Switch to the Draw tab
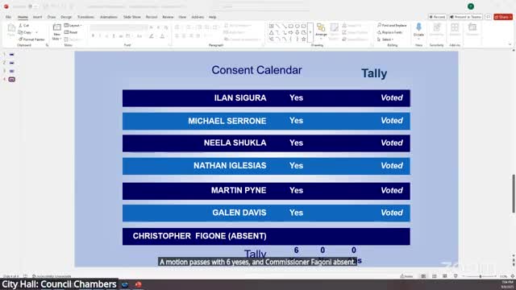The image size is (516, 290). point(52,17)
